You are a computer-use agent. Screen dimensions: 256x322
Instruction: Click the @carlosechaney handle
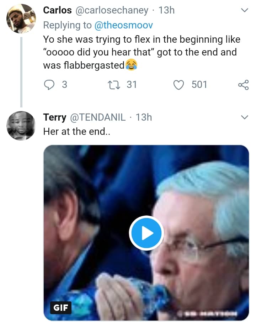coord(111,10)
